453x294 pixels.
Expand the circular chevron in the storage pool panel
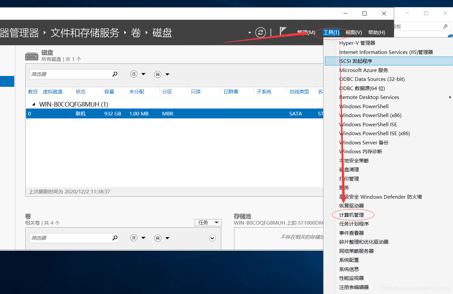(x=212, y=238)
